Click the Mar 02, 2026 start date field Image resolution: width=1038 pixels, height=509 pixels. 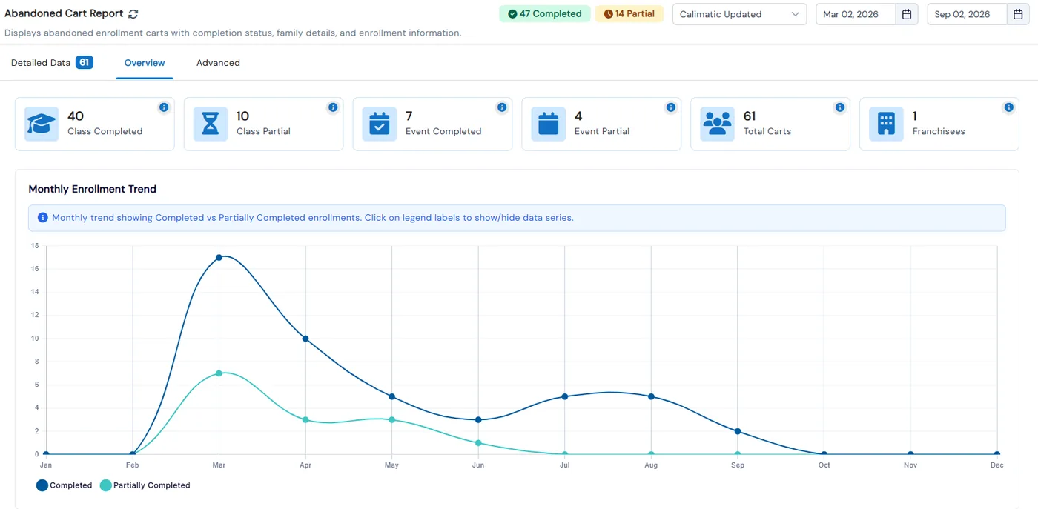(x=856, y=14)
